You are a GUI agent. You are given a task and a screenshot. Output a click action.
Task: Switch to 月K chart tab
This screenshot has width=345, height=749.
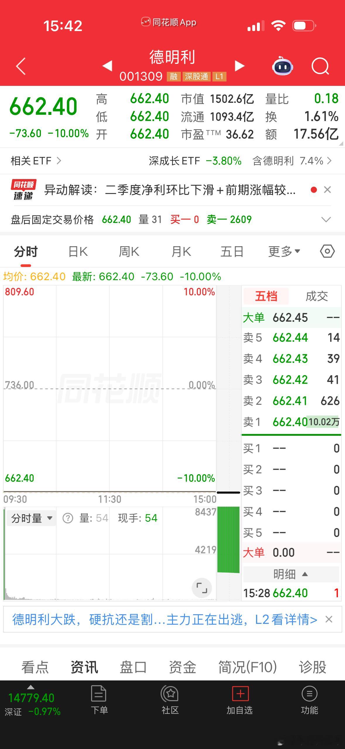pyautogui.click(x=181, y=251)
